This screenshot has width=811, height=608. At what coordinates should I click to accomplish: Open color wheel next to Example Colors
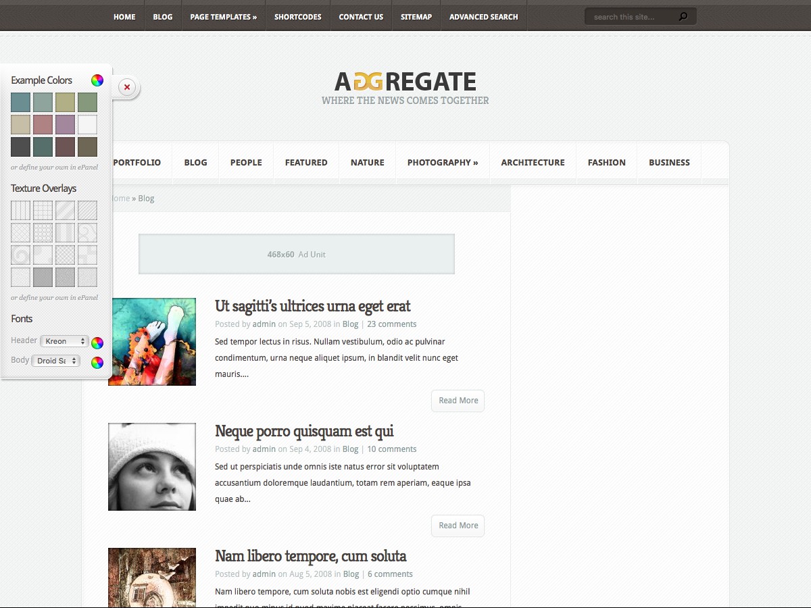[97, 80]
